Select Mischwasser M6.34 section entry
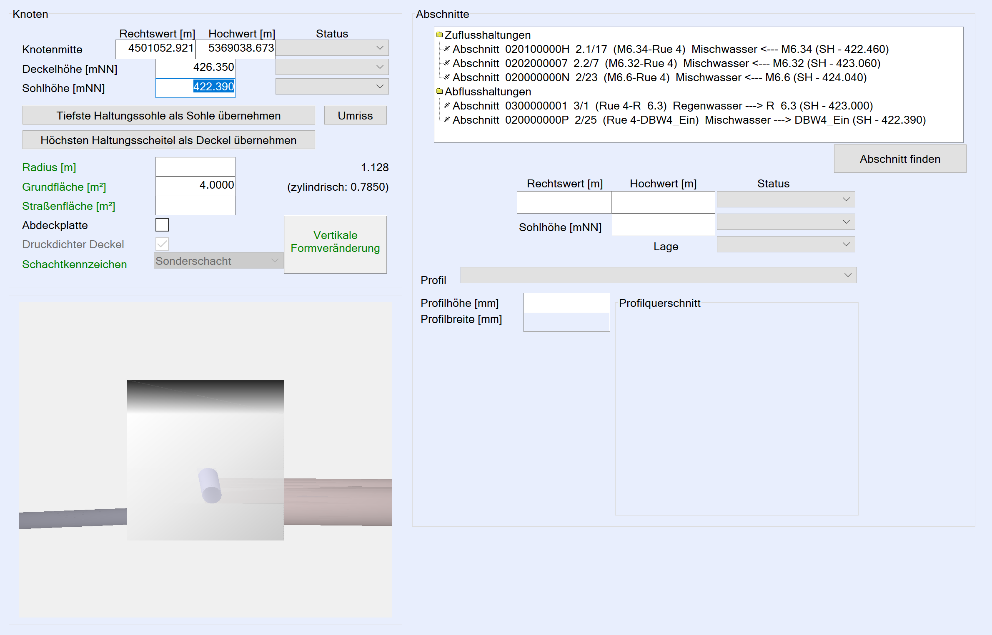This screenshot has height=635, width=992. click(x=670, y=49)
